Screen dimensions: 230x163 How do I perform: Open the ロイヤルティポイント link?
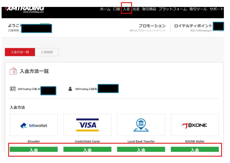(193, 26)
